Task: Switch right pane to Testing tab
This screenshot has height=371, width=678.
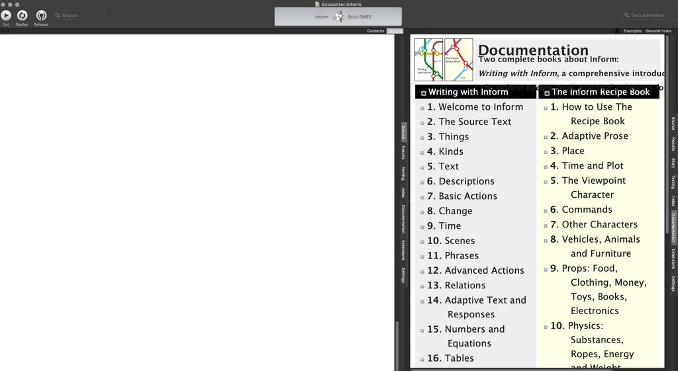Action: [673, 182]
